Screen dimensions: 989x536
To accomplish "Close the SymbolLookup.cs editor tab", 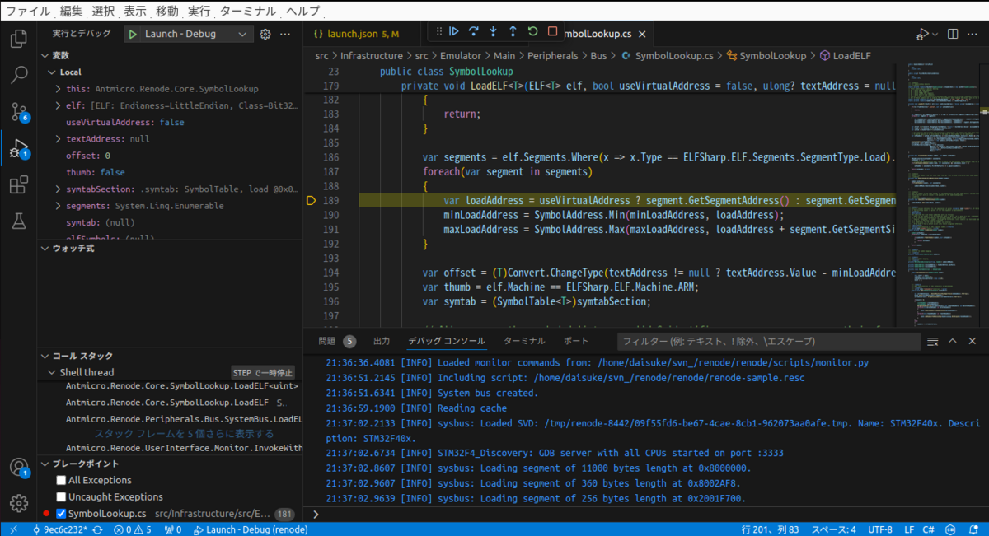I will [x=641, y=34].
